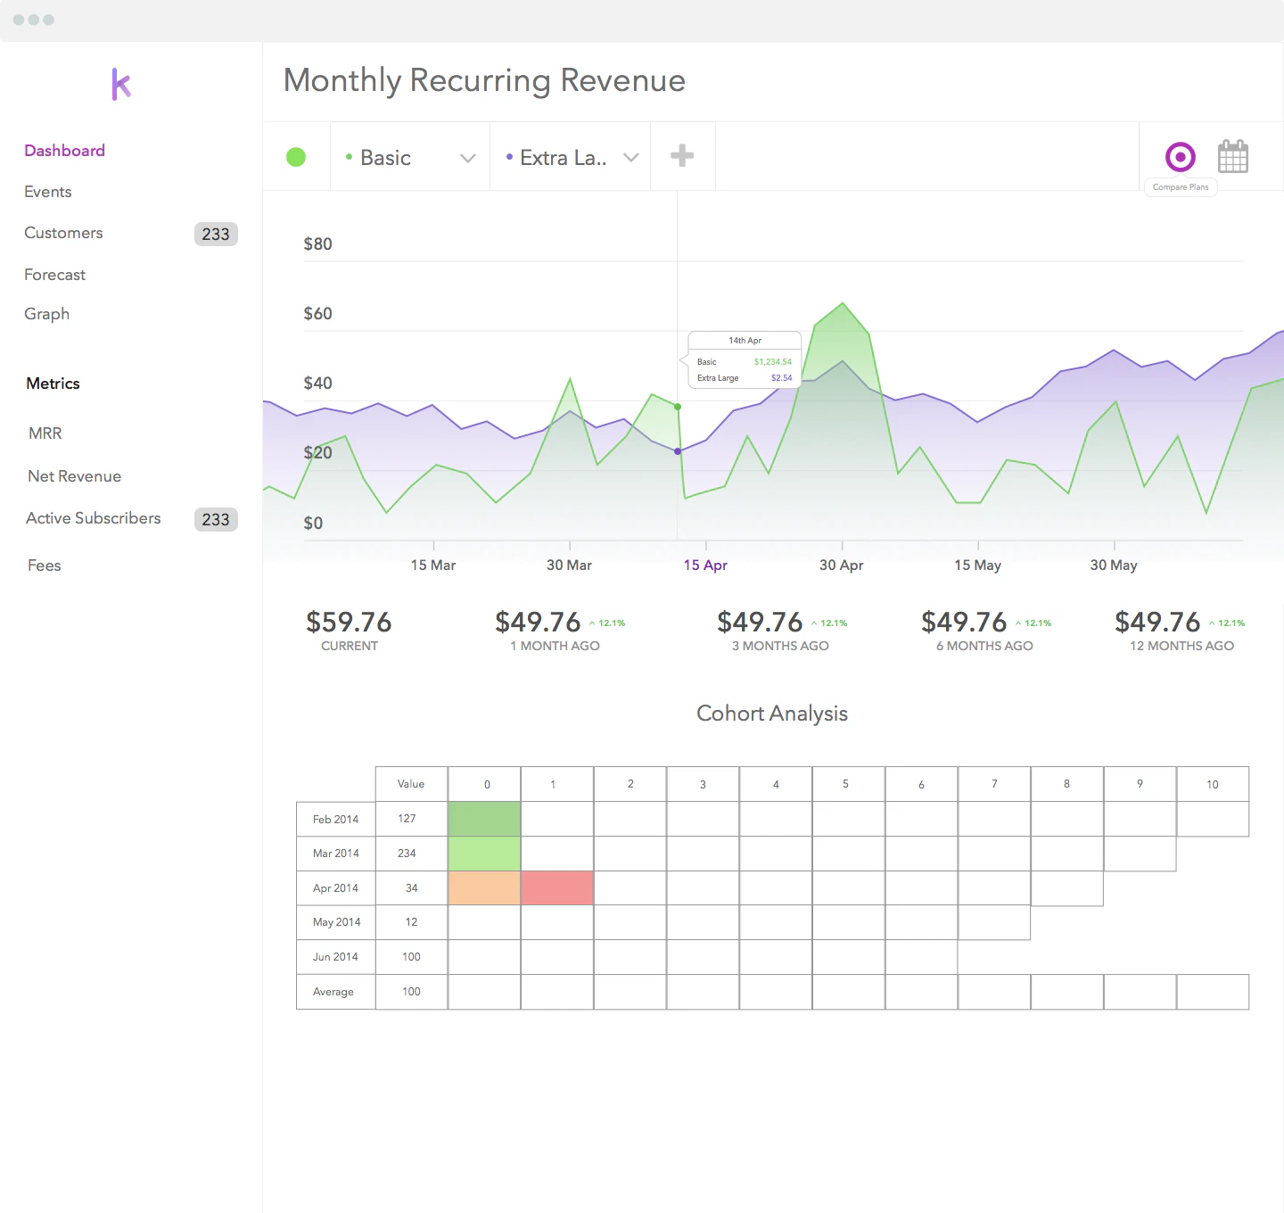
Task: Open the Dashboard menu item
Action: 65,151
